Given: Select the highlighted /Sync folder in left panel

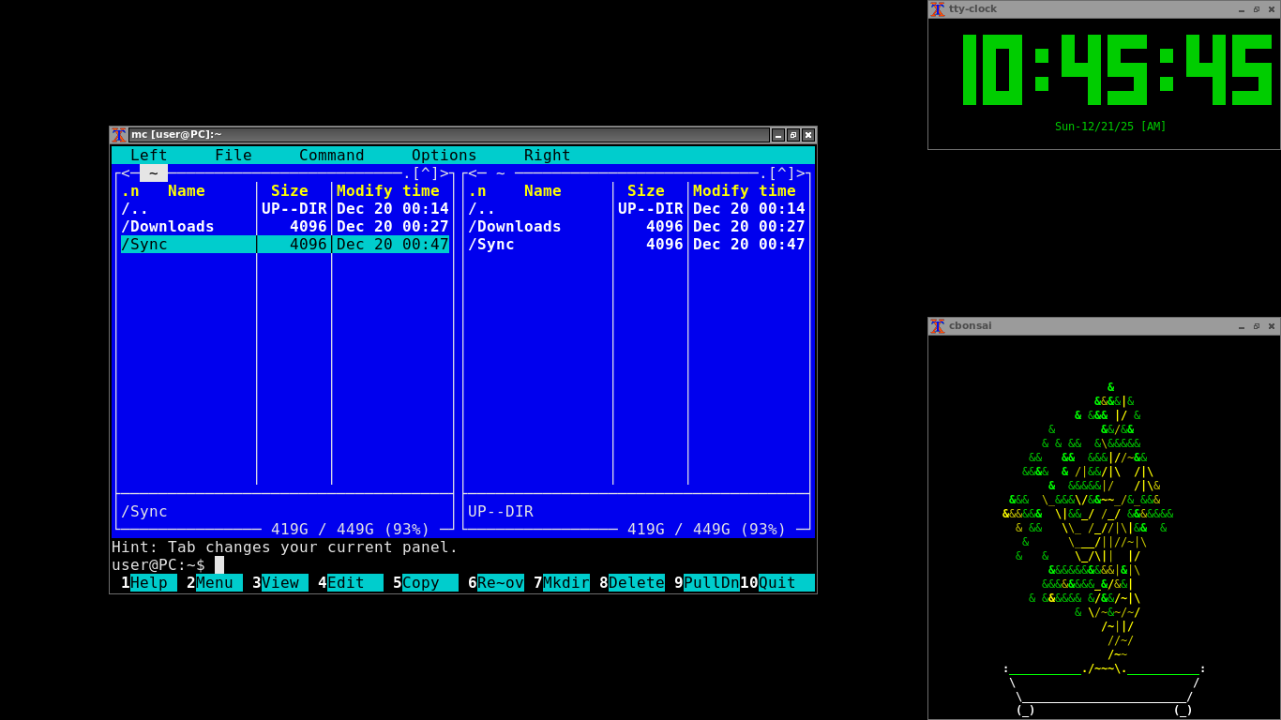Looking at the screenshot, I should pos(285,244).
